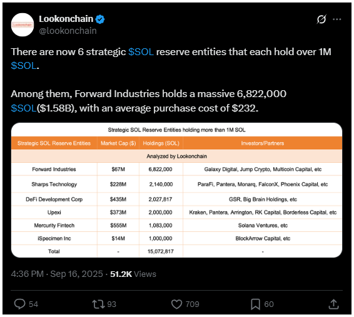Click the 54 replies count

[x=33, y=304]
